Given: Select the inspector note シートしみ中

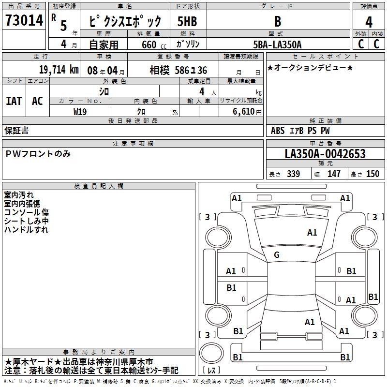Looking at the screenshot, I should coord(27,221).
